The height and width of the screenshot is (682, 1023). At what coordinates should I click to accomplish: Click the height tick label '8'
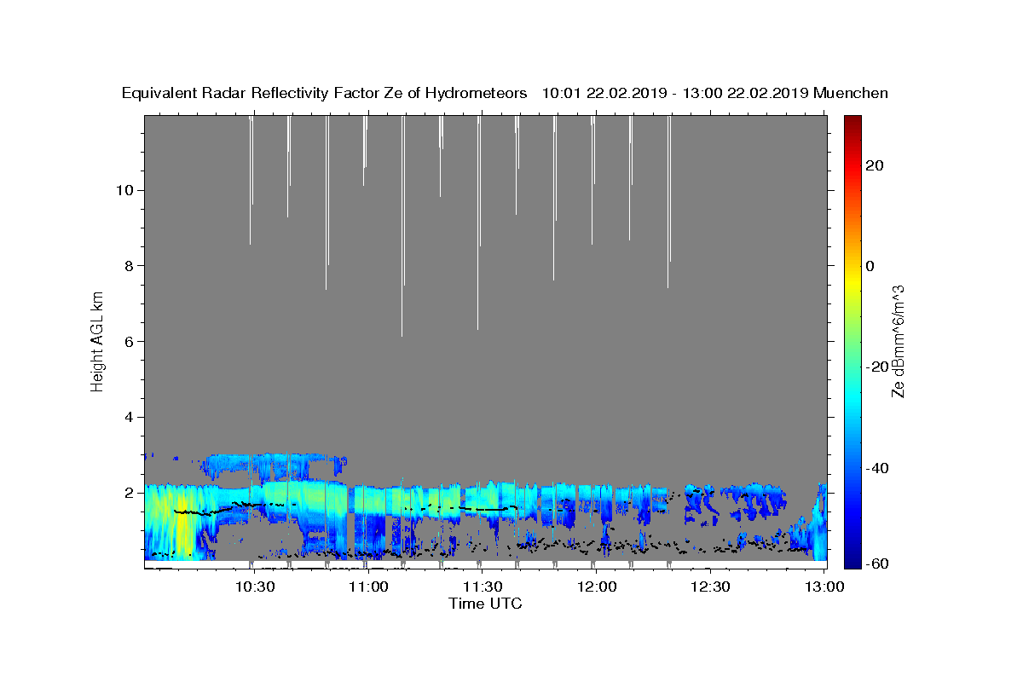[x=130, y=266]
